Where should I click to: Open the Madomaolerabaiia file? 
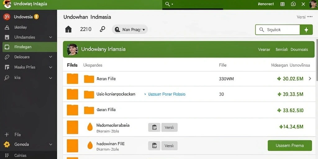[113, 125]
